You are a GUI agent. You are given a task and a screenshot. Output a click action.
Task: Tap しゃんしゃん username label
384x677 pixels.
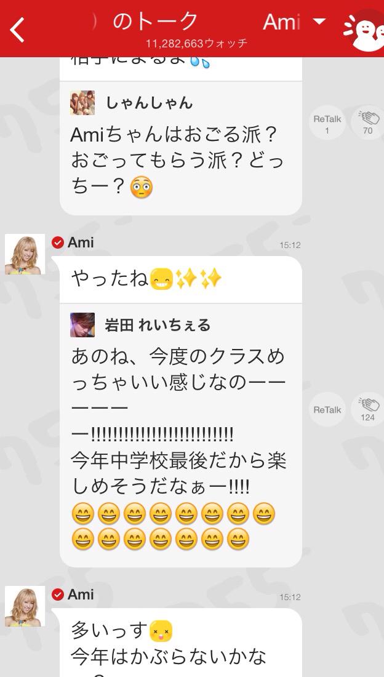tap(149, 103)
